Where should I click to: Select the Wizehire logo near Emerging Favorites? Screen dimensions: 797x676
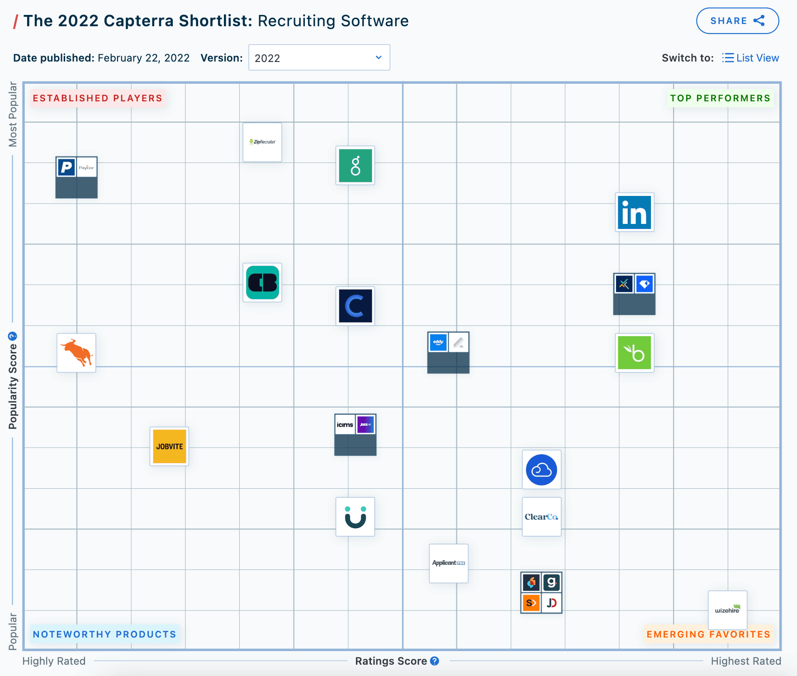click(727, 610)
